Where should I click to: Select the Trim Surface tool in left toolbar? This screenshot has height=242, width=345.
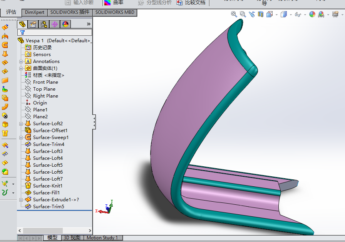5,154
